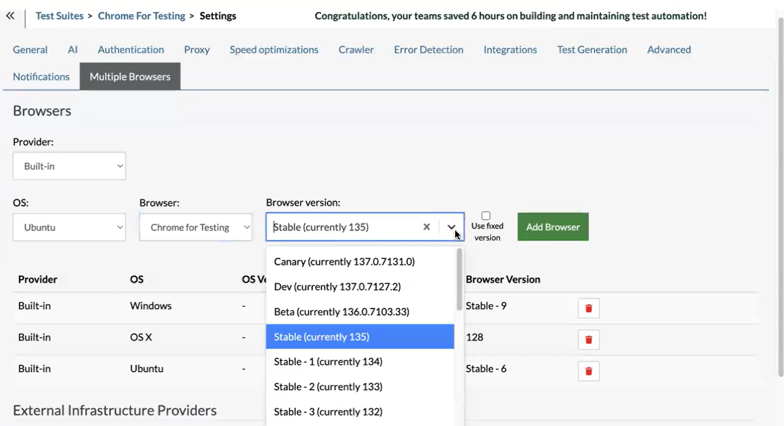Screen dimensions: 784x426
Task: Delete the Windows browser row
Action: pyautogui.click(x=588, y=308)
